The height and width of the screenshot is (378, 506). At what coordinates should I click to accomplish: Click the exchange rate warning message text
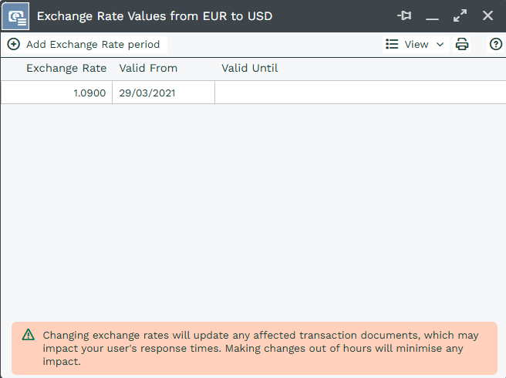pos(261,348)
